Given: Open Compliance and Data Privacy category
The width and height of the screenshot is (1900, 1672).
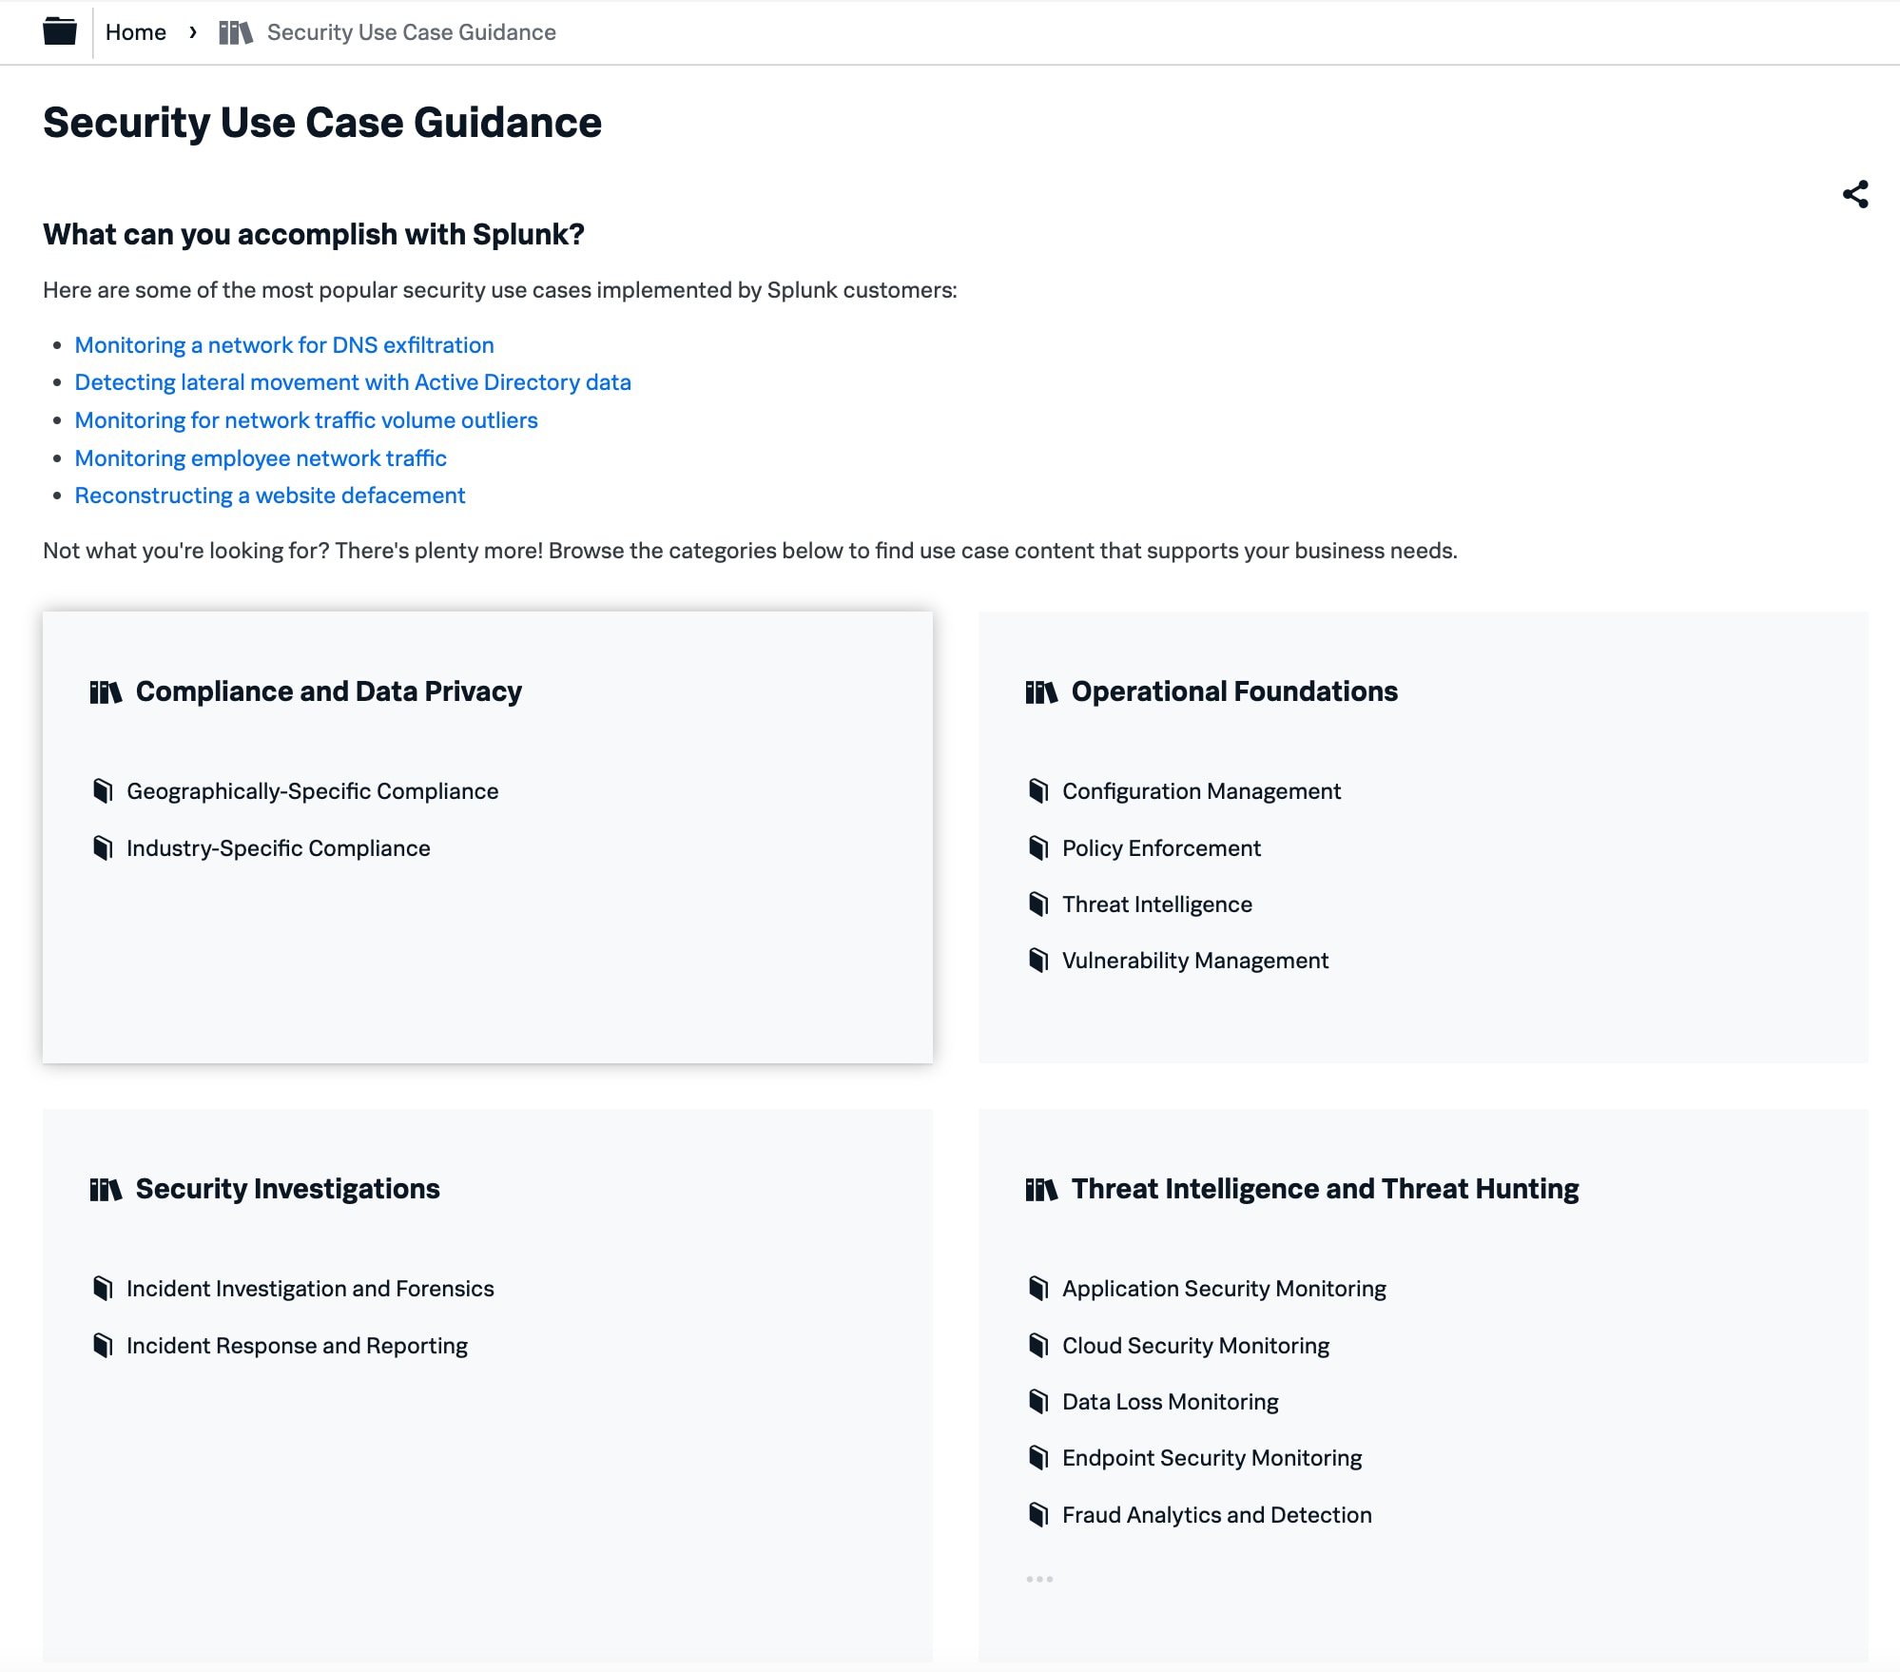Looking at the screenshot, I should click(x=328, y=691).
